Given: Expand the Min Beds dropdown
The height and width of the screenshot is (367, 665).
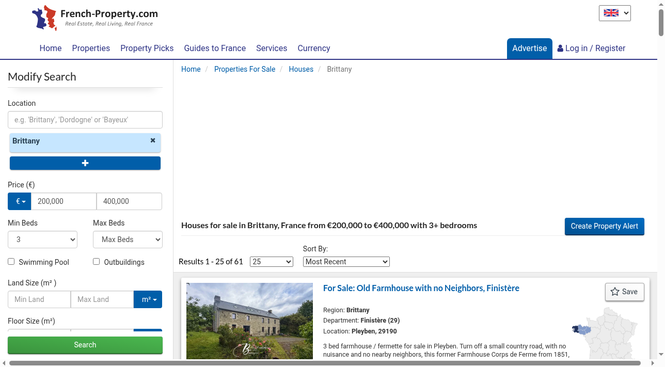Looking at the screenshot, I should 43,240.
